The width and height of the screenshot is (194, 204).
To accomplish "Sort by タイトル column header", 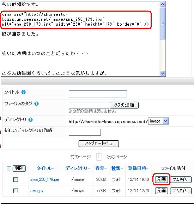I will 45,168.
